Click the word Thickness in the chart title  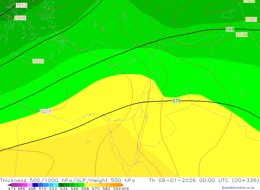[x=13, y=180]
